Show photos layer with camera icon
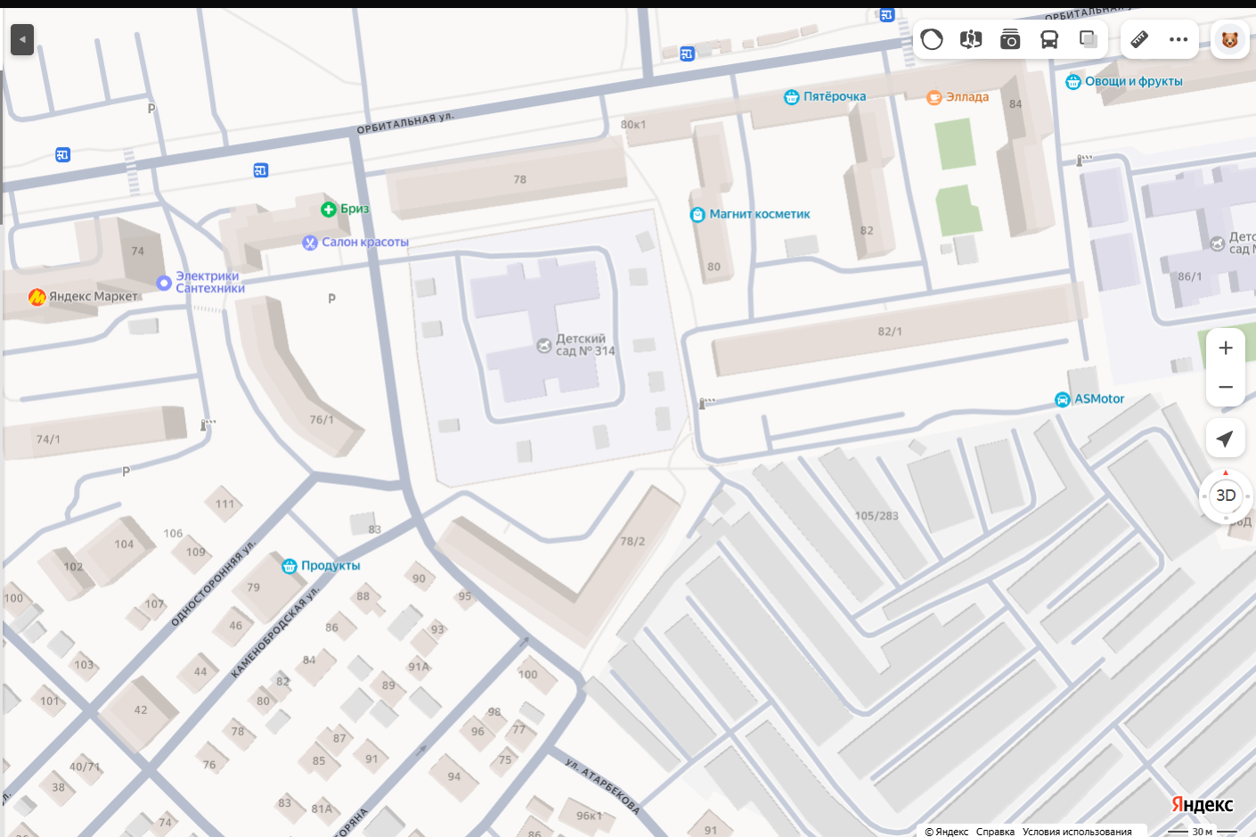The width and height of the screenshot is (1256, 837). 1010,39
